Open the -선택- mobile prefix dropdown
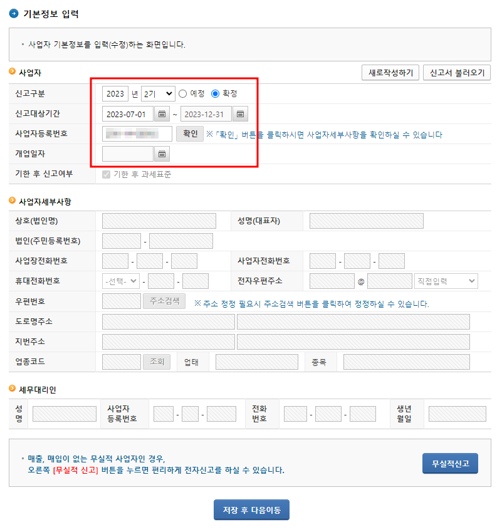 coord(120,281)
